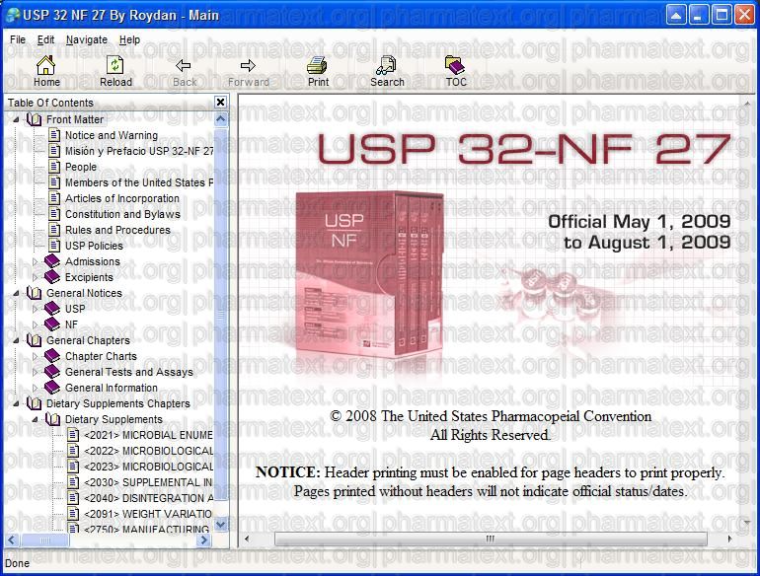Screen dimensions: 760x576
Task: Click the General Chapters open-book icon
Action: (x=34, y=340)
